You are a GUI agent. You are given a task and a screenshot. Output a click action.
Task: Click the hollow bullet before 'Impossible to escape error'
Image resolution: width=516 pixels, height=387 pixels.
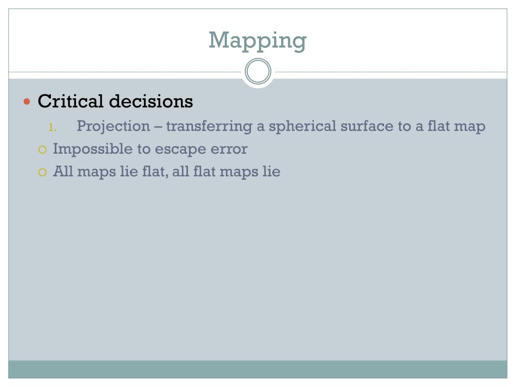(42, 150)
